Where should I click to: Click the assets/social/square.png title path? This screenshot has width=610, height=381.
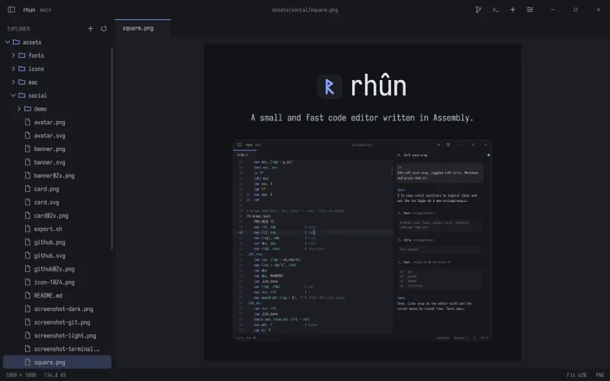[x=304, y=10]
